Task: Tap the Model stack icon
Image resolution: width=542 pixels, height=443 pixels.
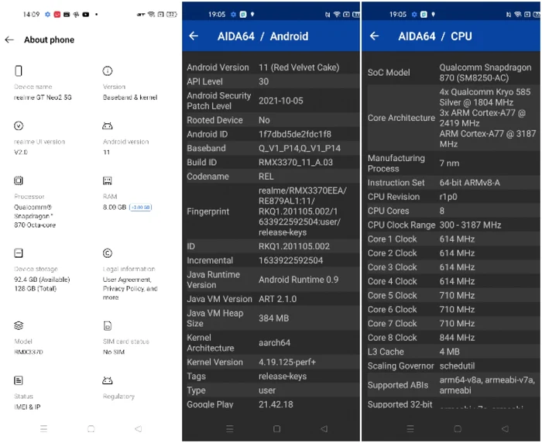Action: (19, 326)
